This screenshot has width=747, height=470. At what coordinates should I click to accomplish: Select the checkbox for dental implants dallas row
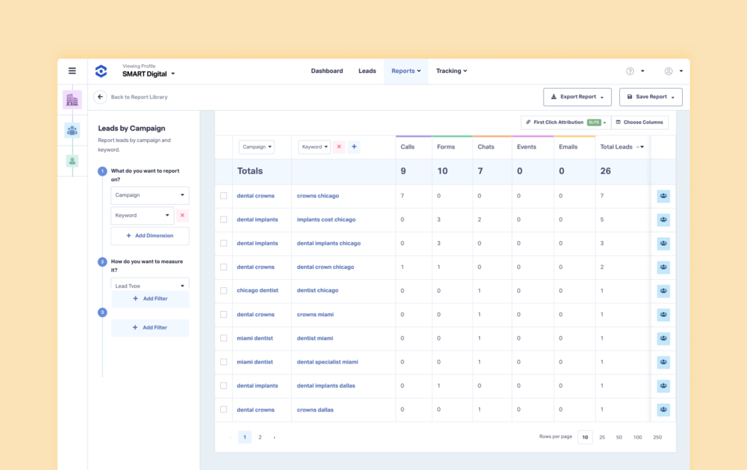[x=223, y=385]
